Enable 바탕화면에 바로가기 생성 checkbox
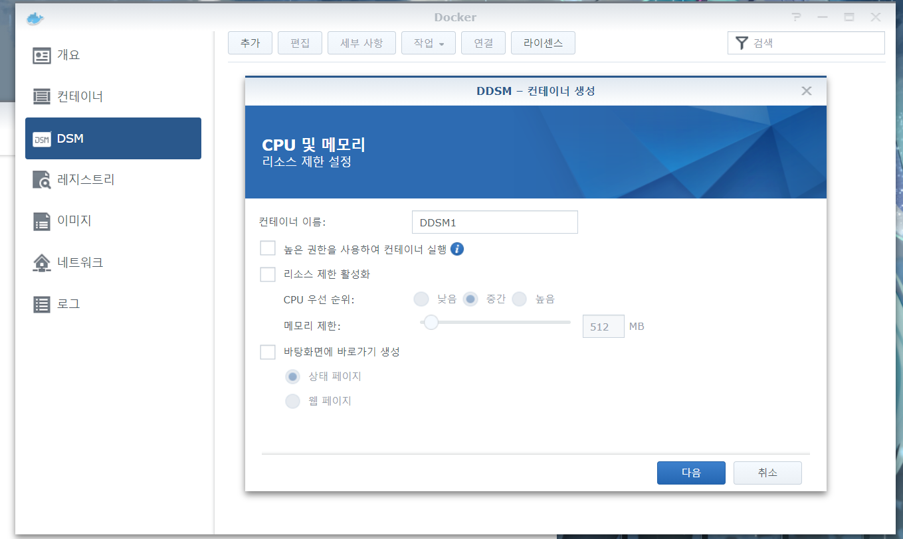Screen dimensions: 903x539 [268, 352]
